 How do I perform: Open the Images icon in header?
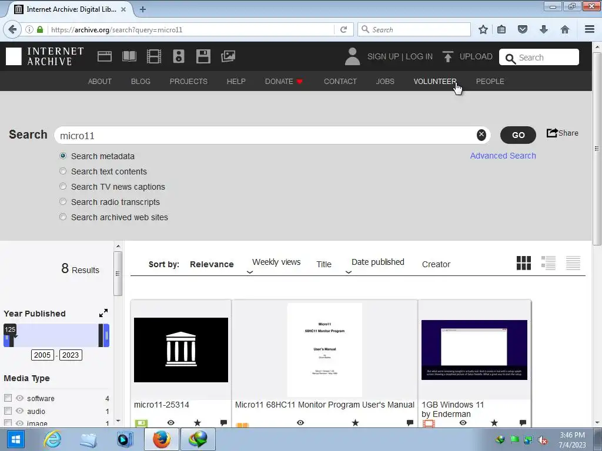click(228, 56)
